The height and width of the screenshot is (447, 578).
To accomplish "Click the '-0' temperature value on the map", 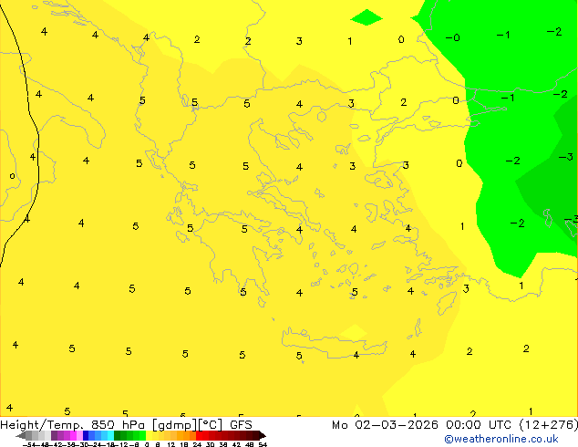I will [453, 37].
